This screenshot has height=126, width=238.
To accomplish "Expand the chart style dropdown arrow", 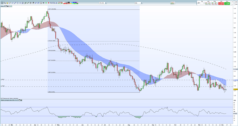I will click(175, 3).
